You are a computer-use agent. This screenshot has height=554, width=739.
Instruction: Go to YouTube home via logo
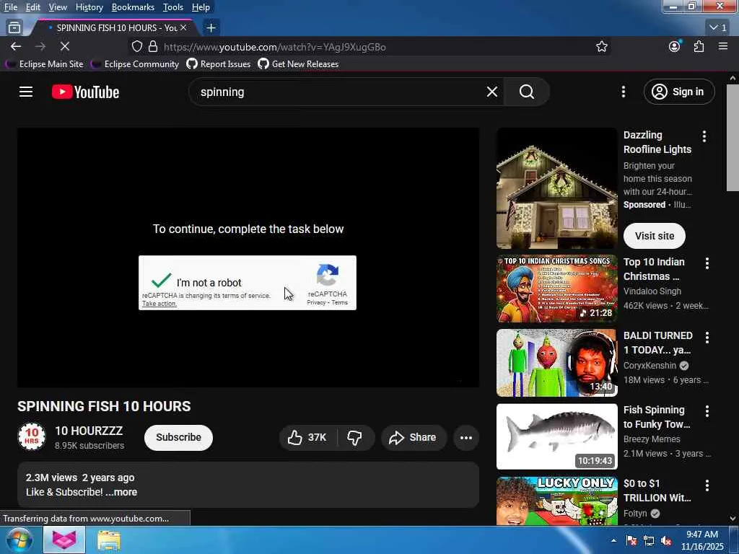click(x=85, y=92)
